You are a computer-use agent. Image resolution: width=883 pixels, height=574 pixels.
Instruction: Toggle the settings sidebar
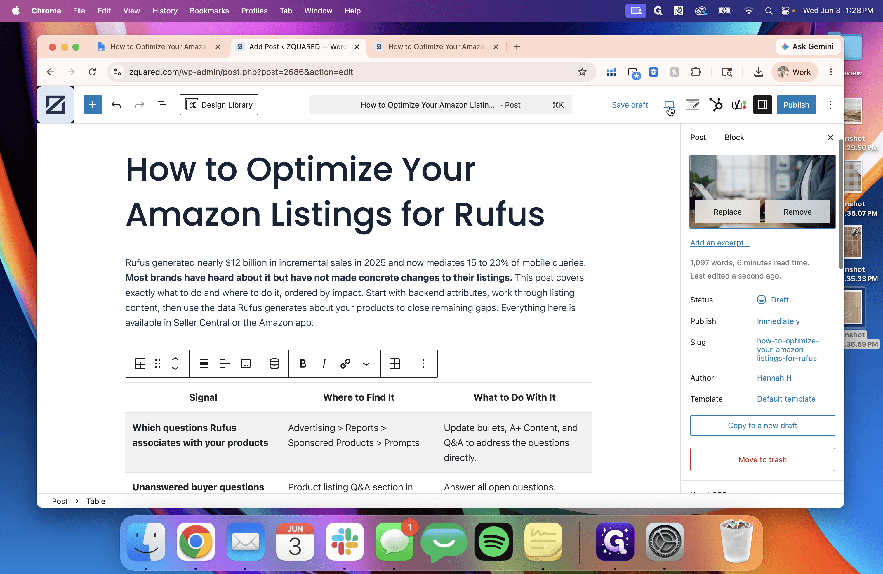[x=762, y=105]
